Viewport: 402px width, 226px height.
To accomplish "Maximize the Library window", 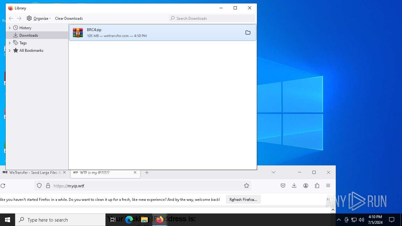I will click(x=235, y=8).
